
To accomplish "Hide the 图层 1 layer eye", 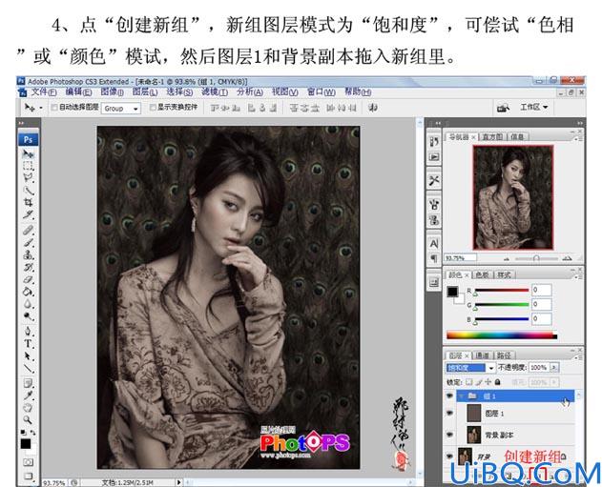I will (x=449, y=413).
